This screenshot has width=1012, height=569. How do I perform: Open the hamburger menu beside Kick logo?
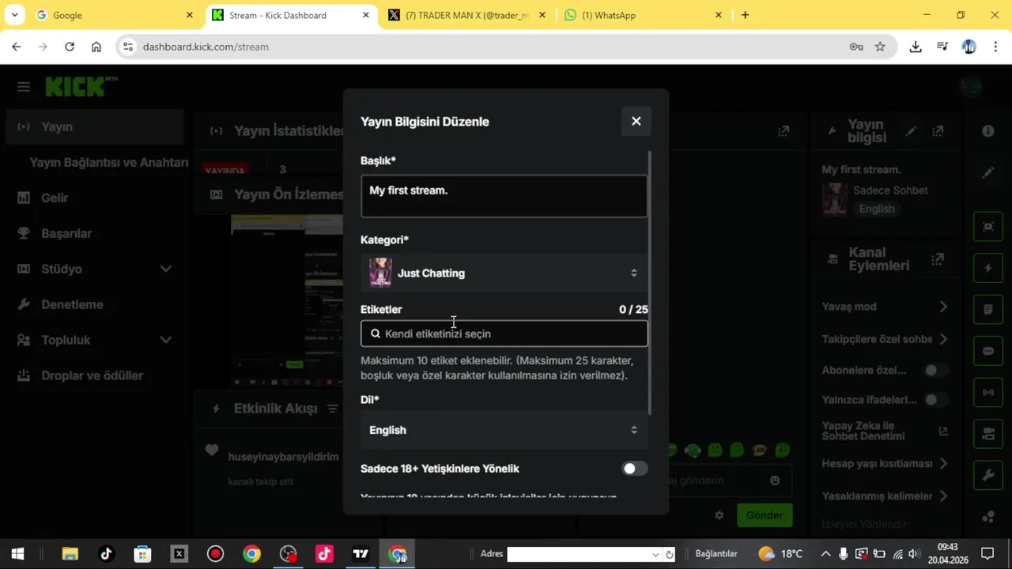pyautogui.click(x=23, y=86)
